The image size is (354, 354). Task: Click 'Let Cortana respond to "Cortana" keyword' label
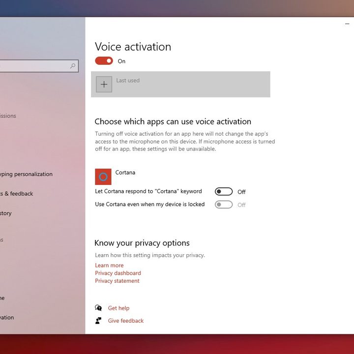pyautogui.click(x=148, y=191)
